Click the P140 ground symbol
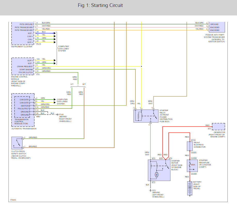Viewport: 237px width, 207px height. 58,115
